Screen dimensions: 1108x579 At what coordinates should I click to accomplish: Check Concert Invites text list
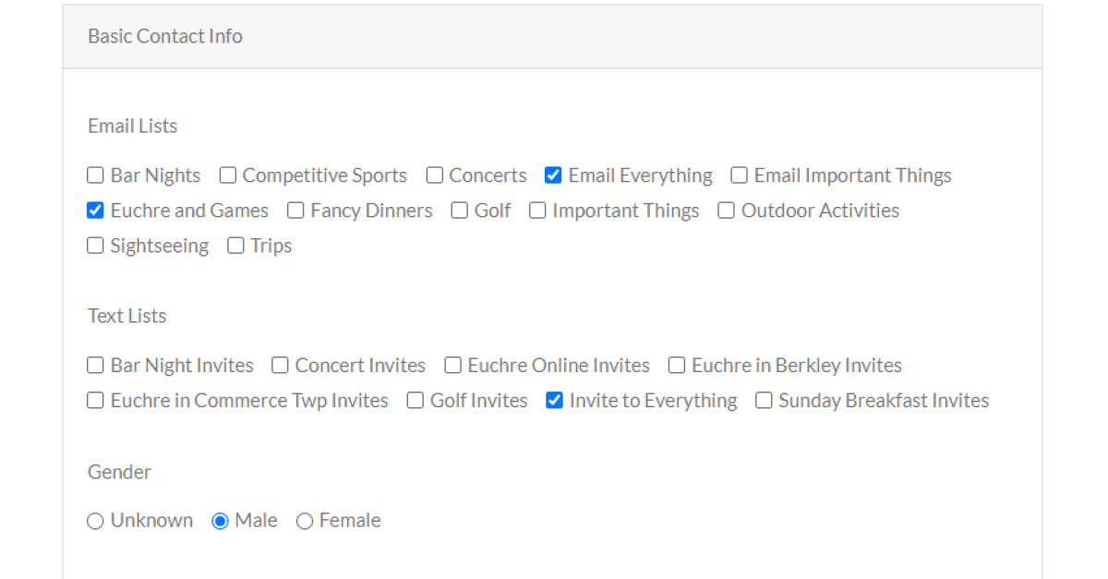pos(280,366)
